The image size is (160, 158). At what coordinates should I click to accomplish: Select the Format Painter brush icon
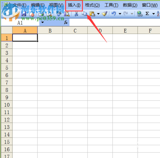[x=105, y=14]
